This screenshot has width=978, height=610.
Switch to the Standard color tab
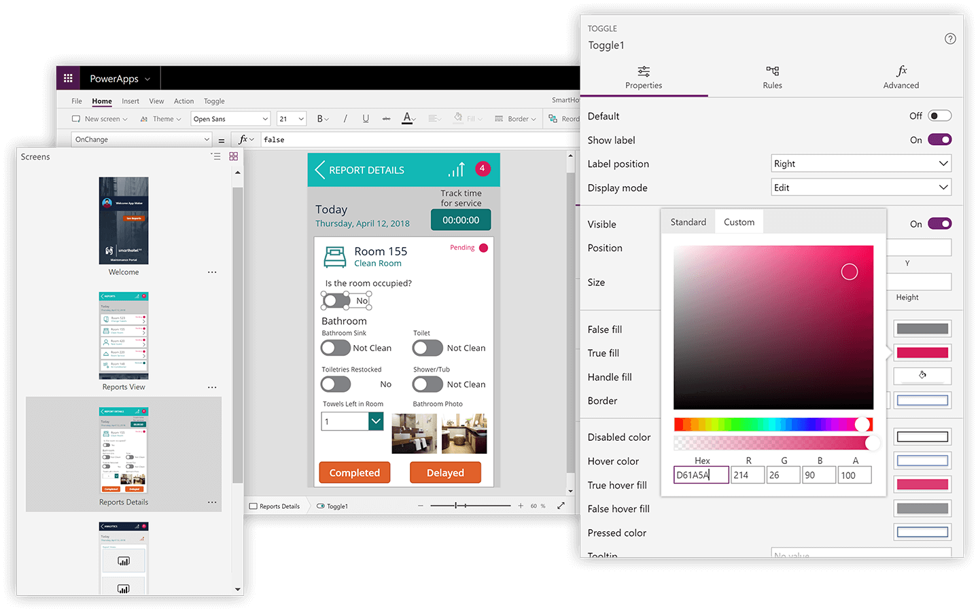tap(688, 221)
